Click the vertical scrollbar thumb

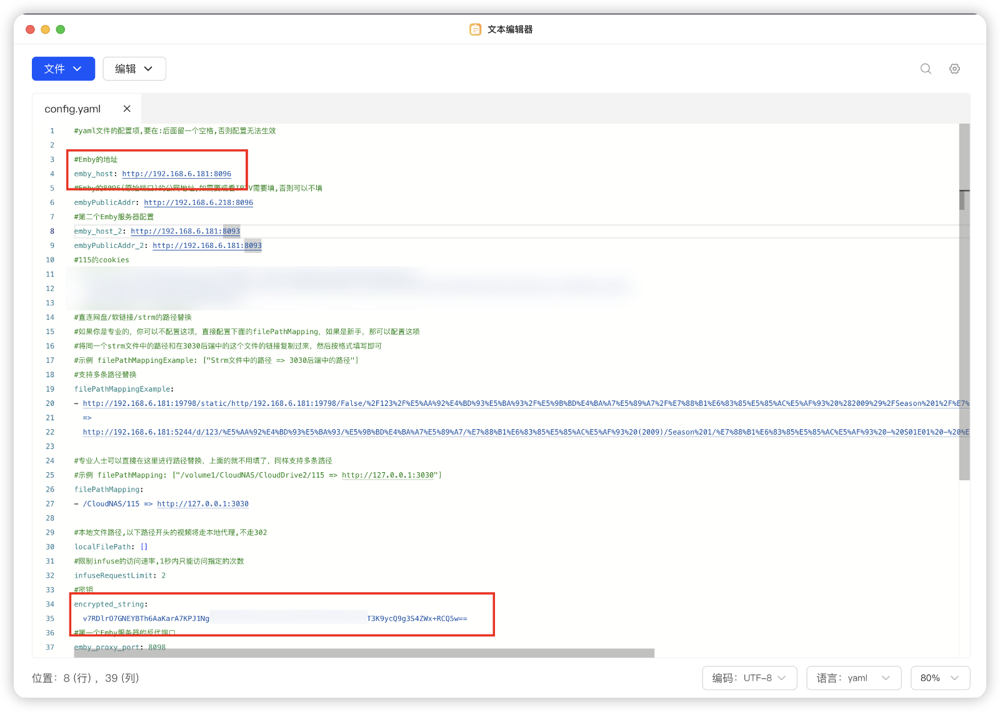click(964, 302)
